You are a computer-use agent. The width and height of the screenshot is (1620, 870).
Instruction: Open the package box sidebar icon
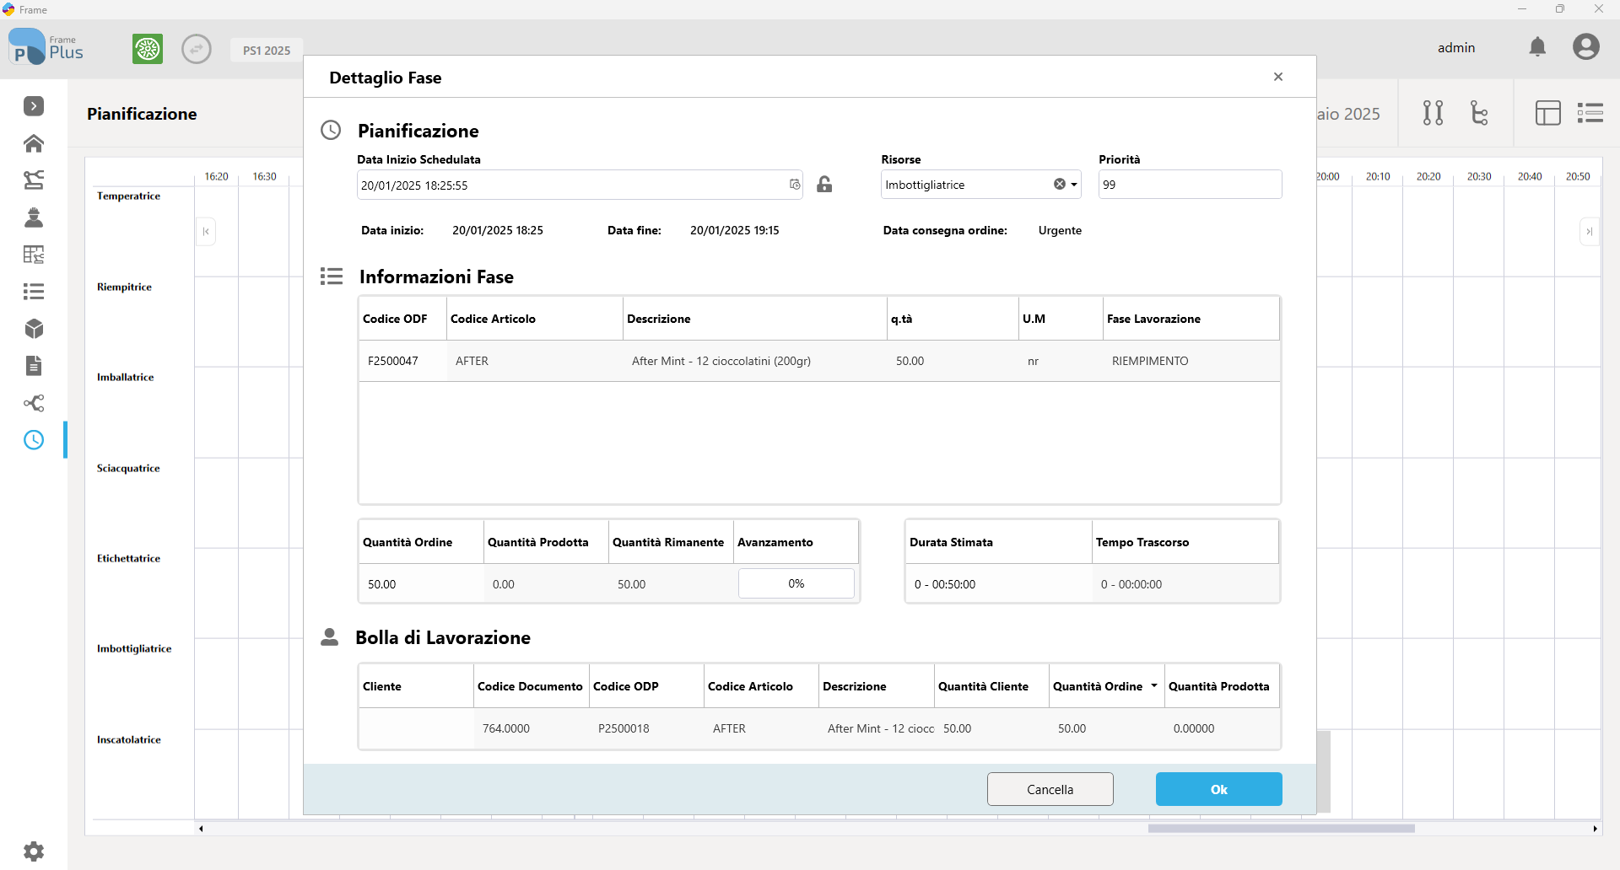[x=34, y=329]
